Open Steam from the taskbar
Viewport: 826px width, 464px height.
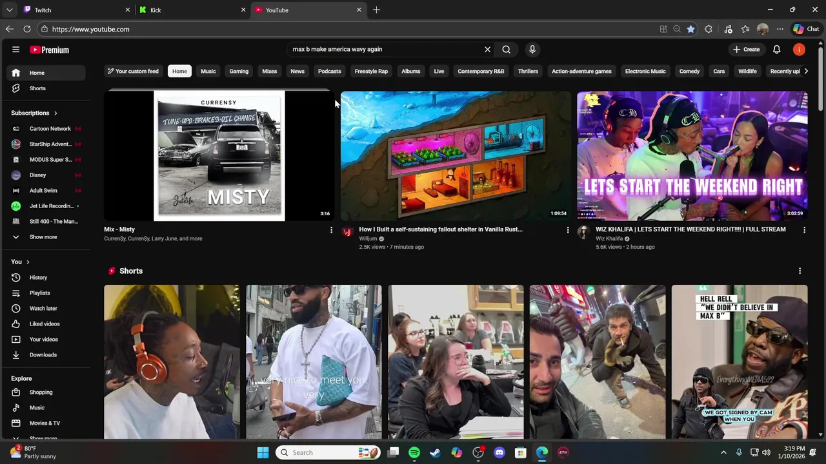[x=436, y=452]
